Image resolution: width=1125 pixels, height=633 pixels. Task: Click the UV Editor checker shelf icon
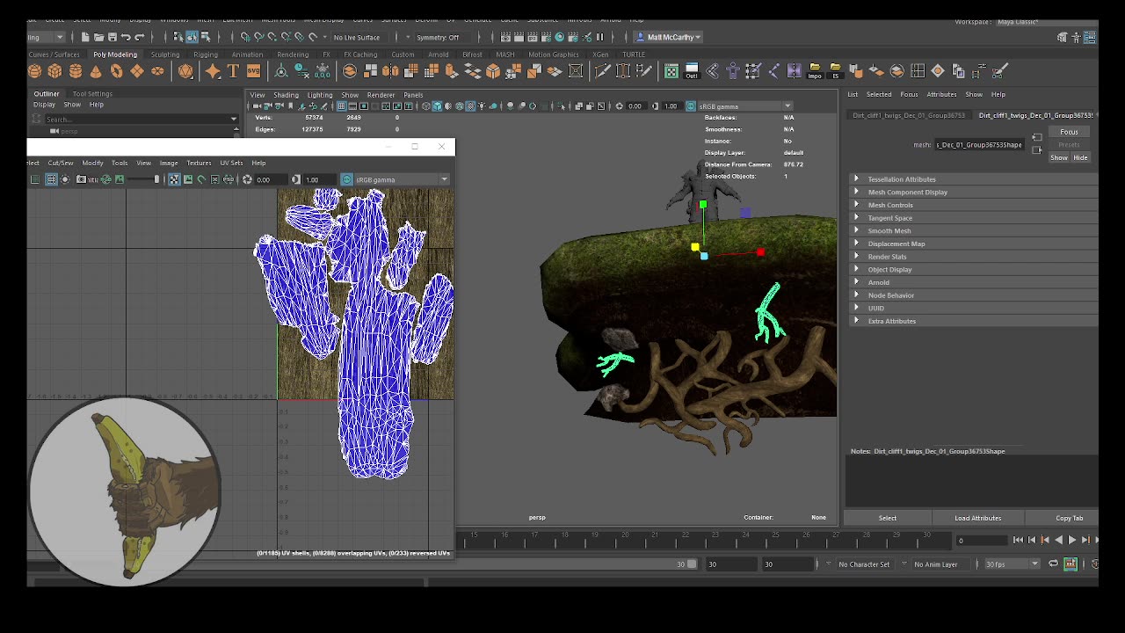[671, 71]
